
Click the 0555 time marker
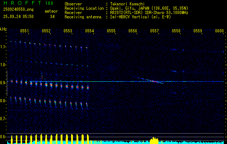(111, 31)
